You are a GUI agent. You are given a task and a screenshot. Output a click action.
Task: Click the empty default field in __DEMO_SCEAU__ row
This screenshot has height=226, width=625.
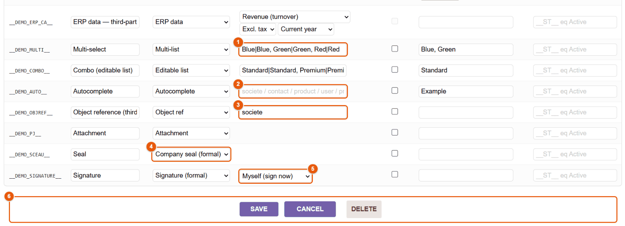466,154
